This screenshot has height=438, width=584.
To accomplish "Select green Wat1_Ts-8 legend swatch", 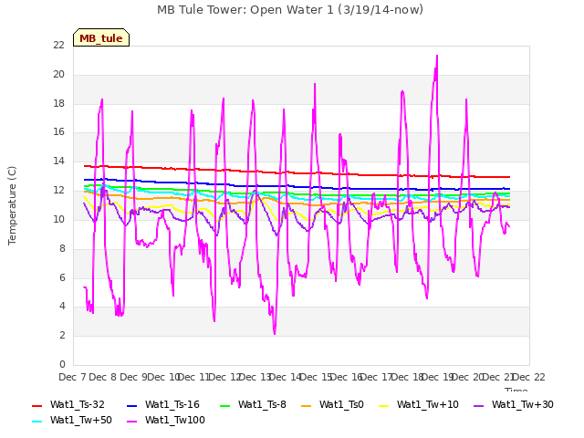I will [225, 405].
